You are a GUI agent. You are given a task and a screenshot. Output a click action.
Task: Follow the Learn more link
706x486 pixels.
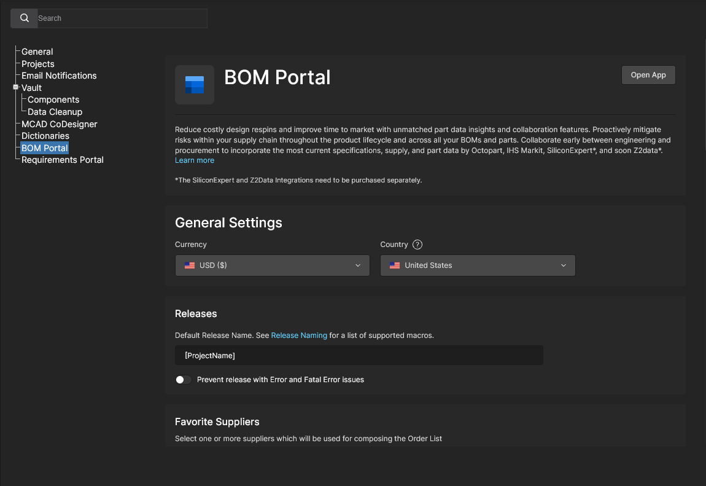tap(195, 160)
